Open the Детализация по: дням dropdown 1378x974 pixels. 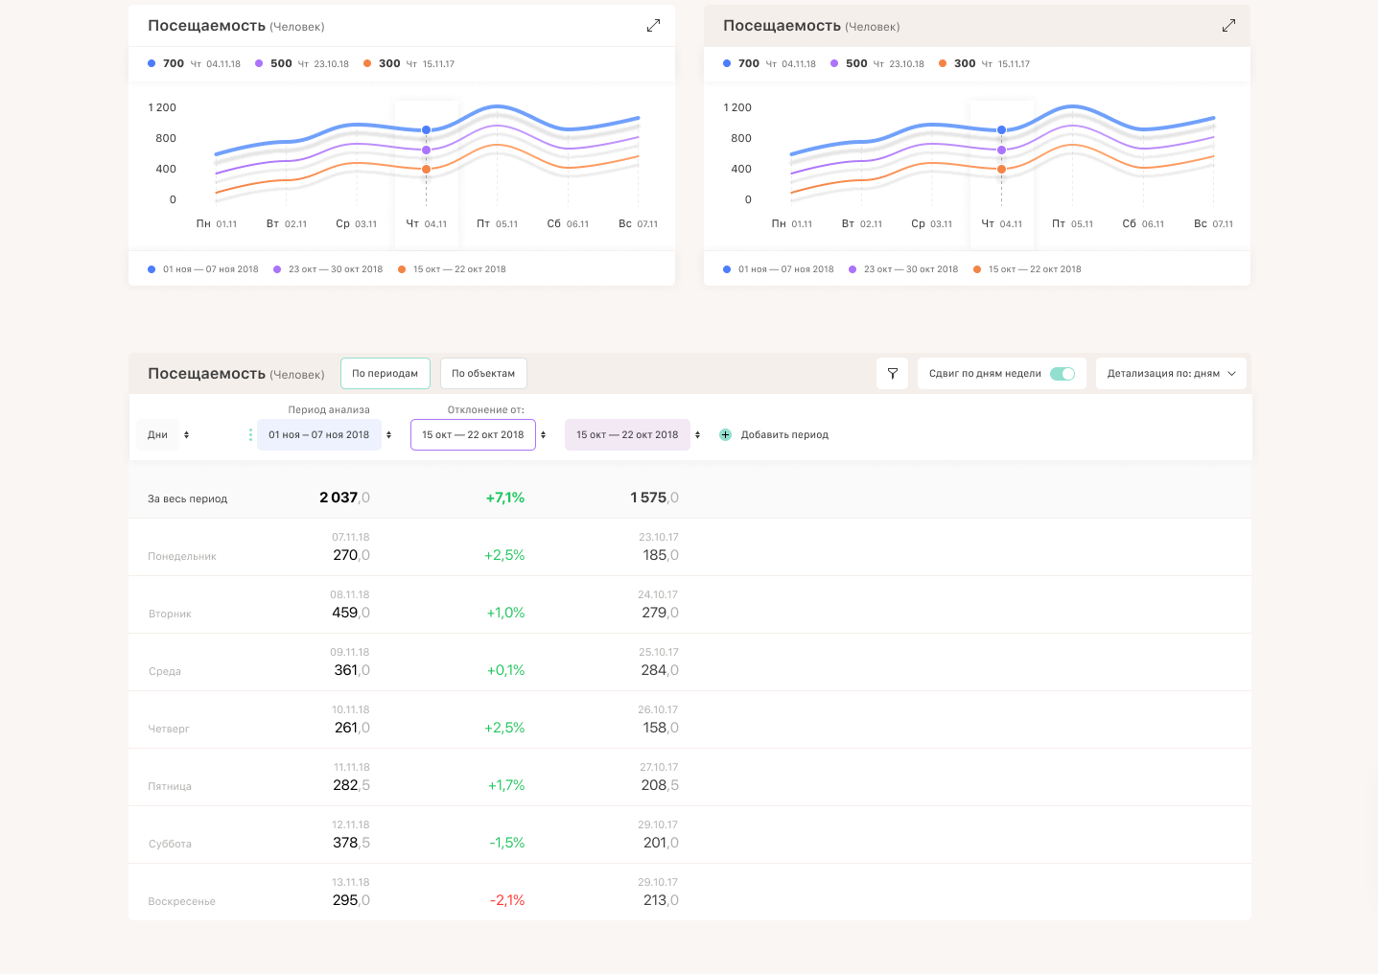coord(1171,374)
